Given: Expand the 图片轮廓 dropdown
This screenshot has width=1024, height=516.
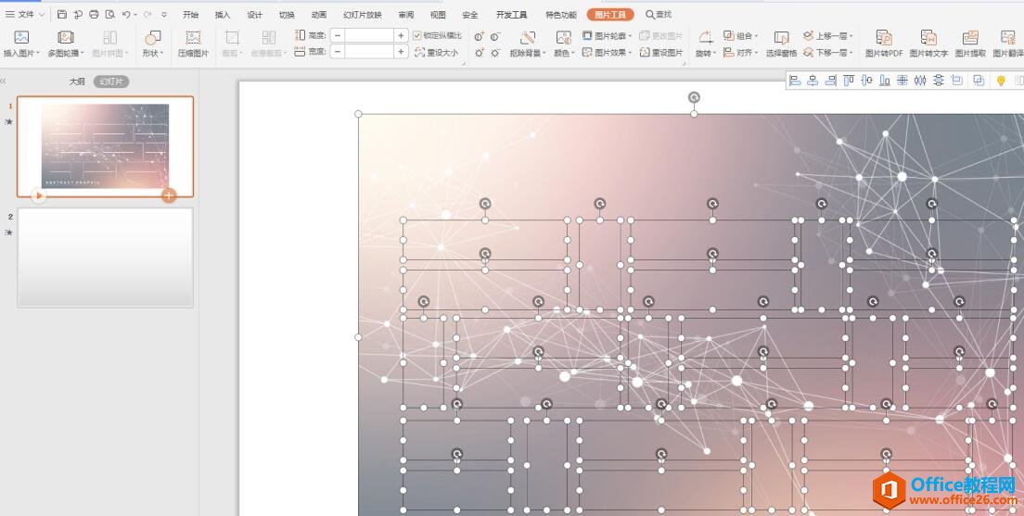Looking at the screenshot, I should click(607, 35).
